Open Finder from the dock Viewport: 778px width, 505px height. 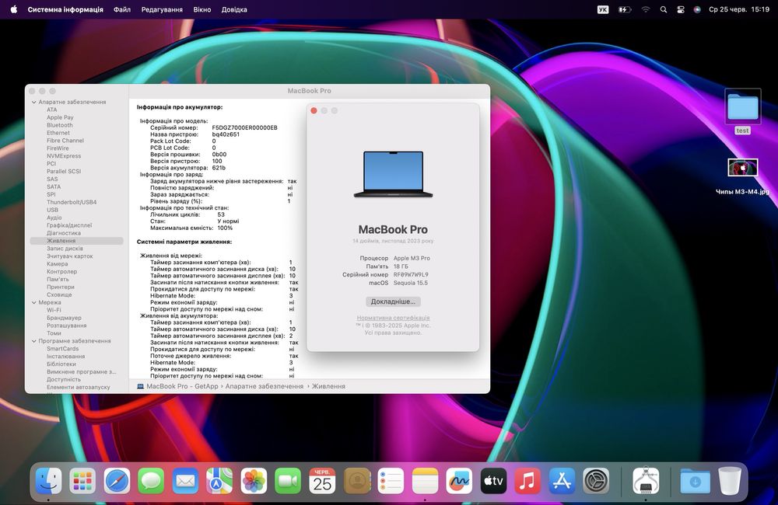[48, 480]
